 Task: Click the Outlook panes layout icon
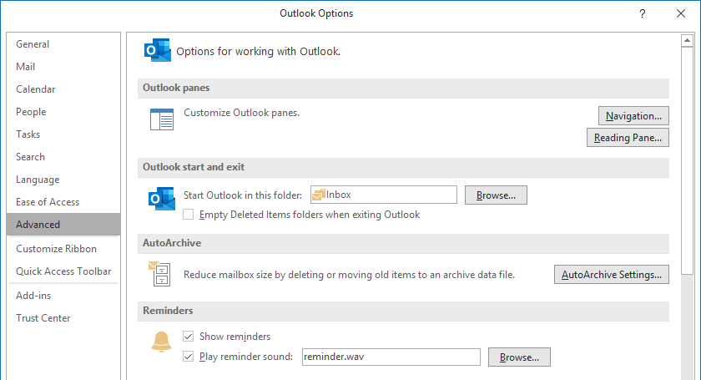click(x=161, y=119)
